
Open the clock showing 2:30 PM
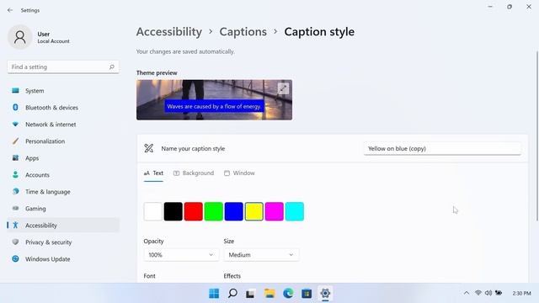(521, 293)
